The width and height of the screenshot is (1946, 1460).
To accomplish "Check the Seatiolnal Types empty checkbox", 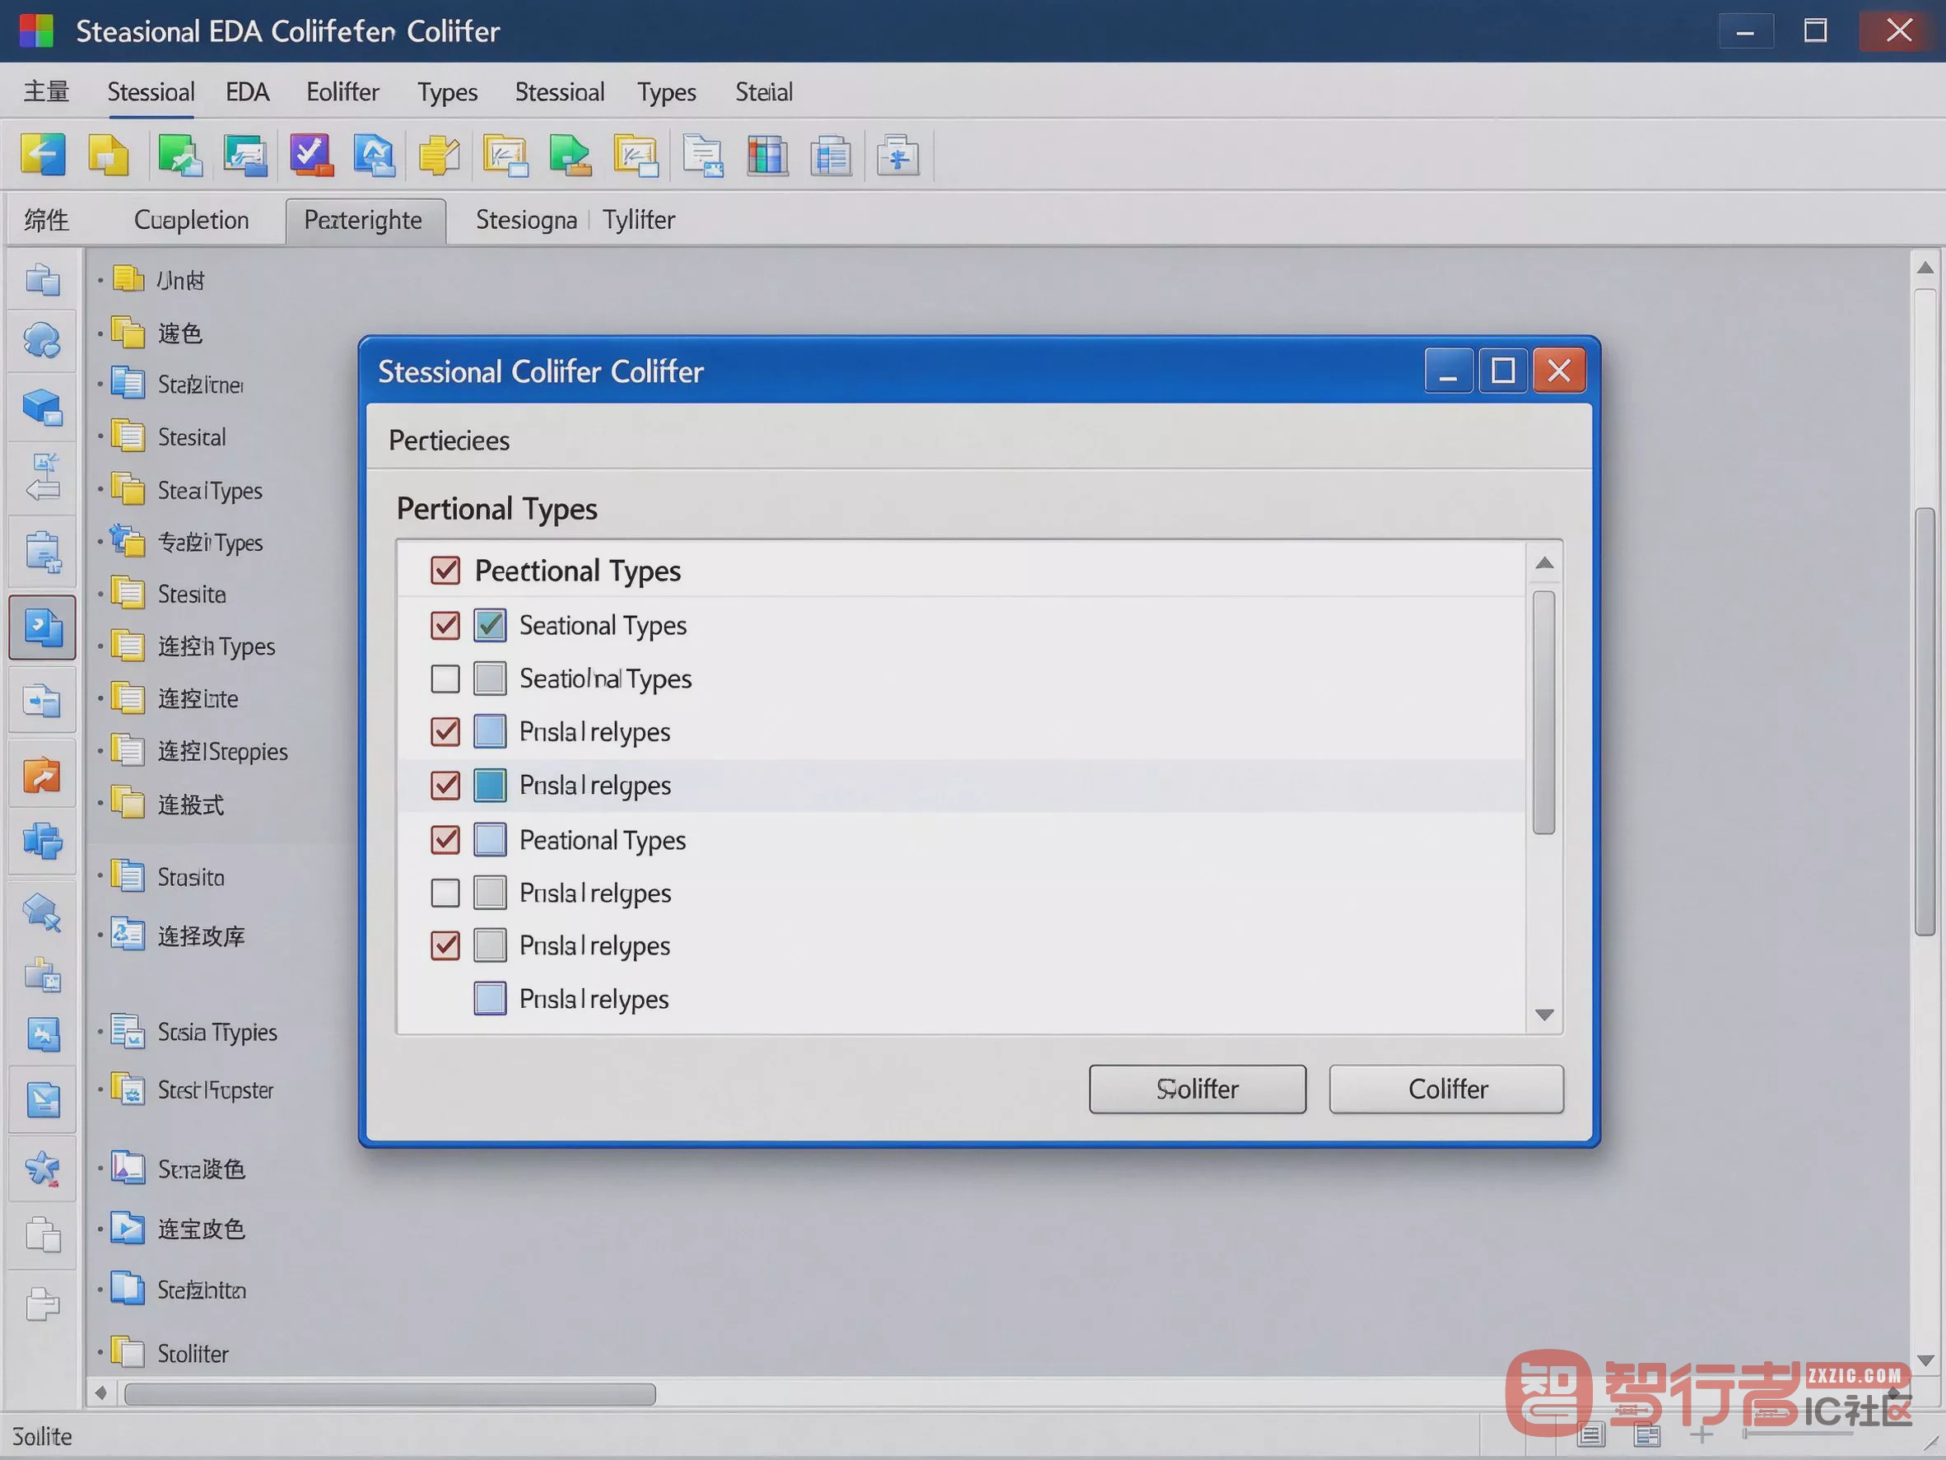I will 445,679.
